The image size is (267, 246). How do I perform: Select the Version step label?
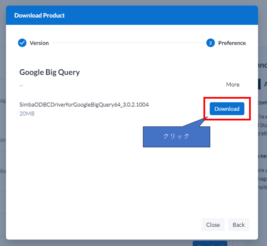(39, 43)
